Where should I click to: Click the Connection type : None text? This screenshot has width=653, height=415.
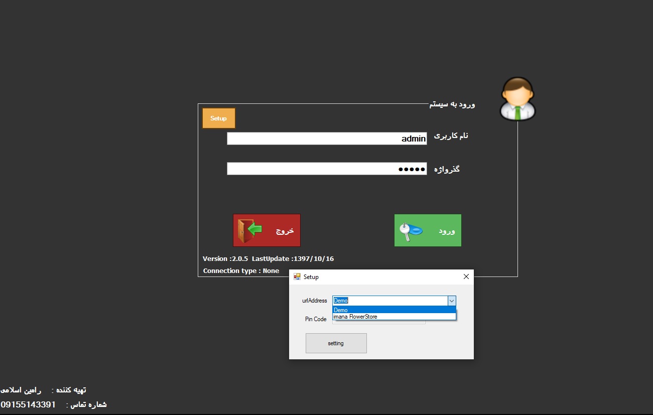coord(241,271)
